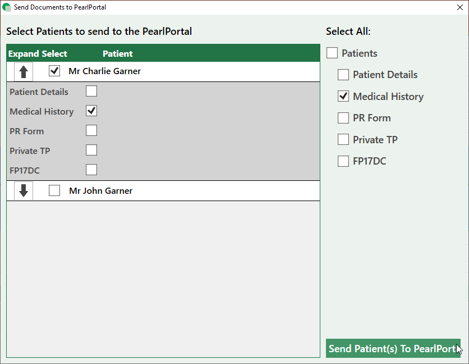Click Send Patient(s) To PearlPortal button
Screen dimensions: 469x364
[x=393, y=348]
